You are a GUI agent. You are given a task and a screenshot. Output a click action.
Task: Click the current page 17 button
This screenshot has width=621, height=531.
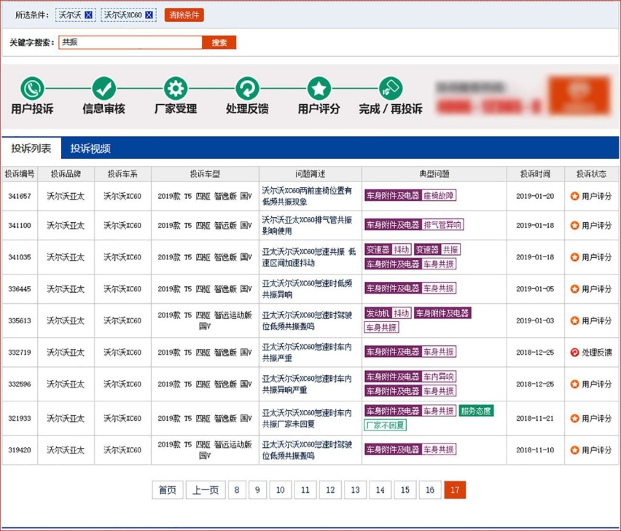(x=455, y=490)
